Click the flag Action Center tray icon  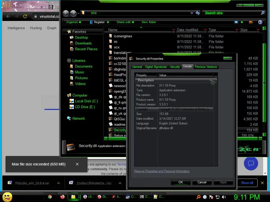point(211,197)
